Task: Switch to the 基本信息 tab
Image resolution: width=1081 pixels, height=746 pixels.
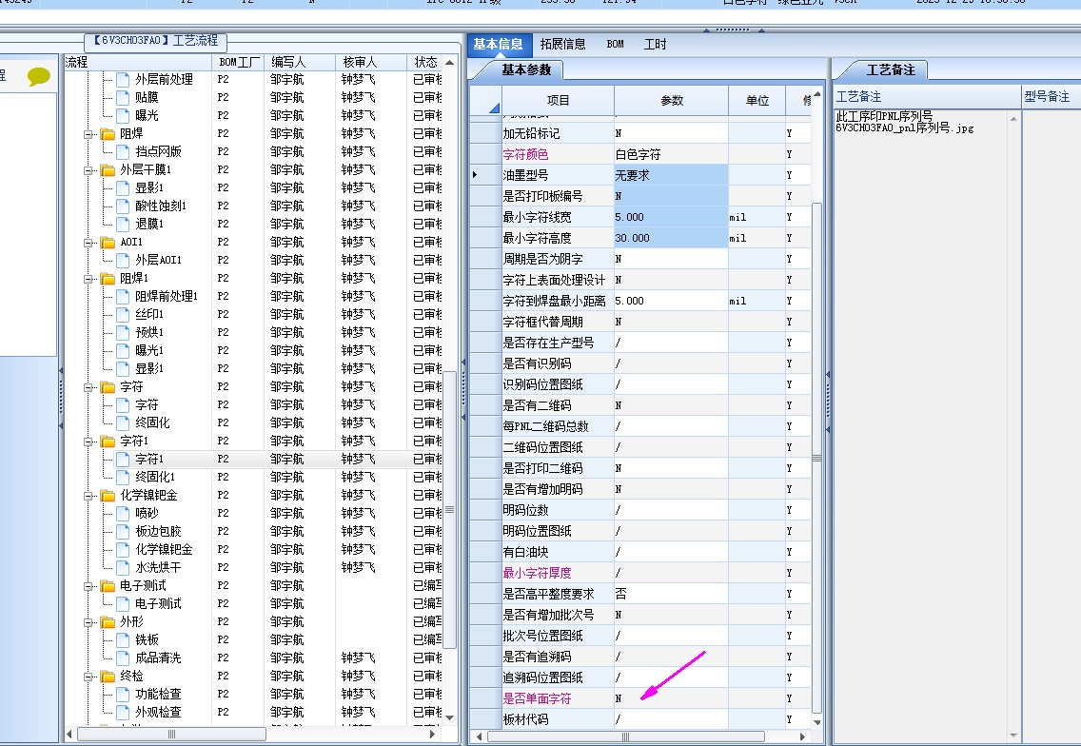Action: click(498, 44)
